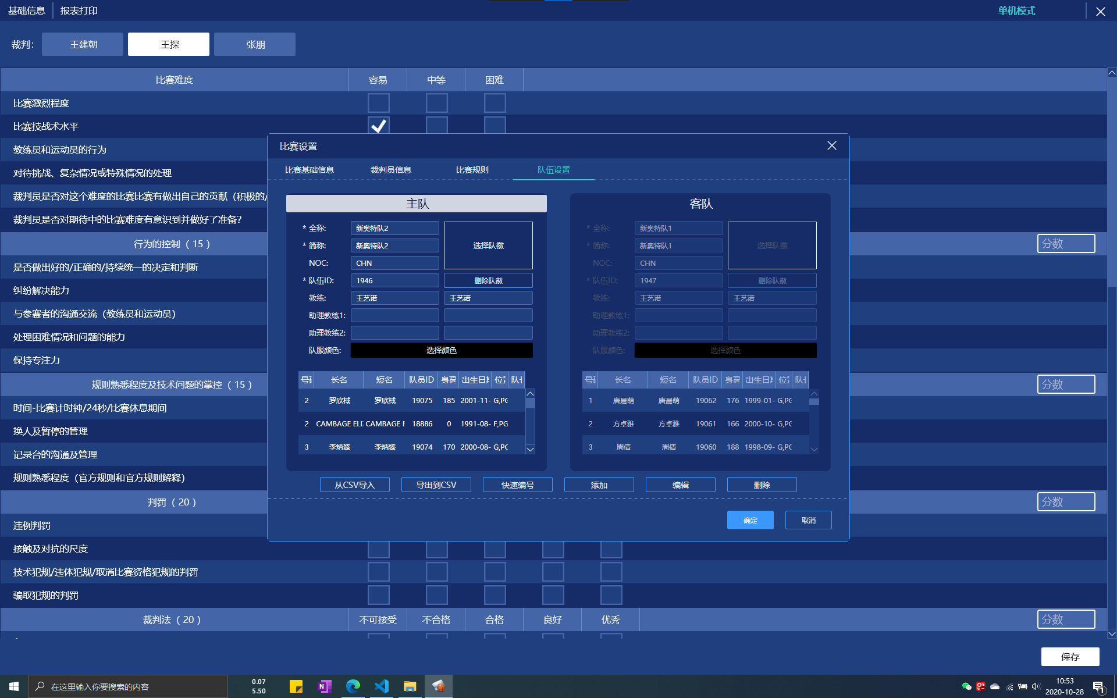The image size is (1117, 698).
Task: Check 中等 for 比赛激烈程度
Action: click(436, 103)
